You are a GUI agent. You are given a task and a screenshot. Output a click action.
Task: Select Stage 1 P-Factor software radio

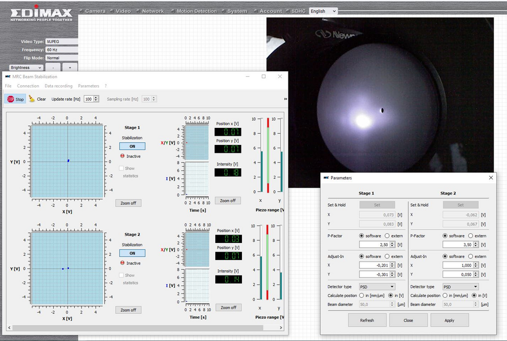coord(361,236)
